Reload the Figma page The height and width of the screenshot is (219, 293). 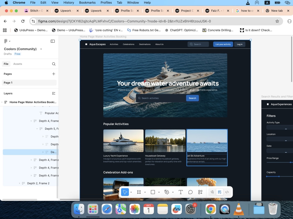click(23, 21)
